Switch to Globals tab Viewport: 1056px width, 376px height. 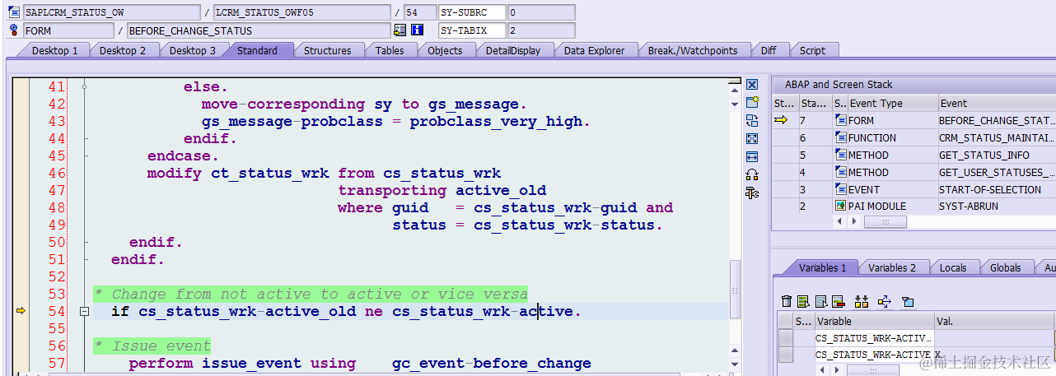pyautogui.click(x=1006, y=267)
